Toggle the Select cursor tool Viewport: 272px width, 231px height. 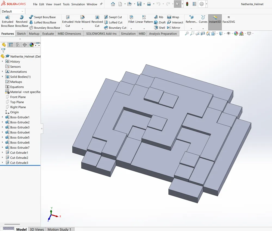click(x=177, y=4)
